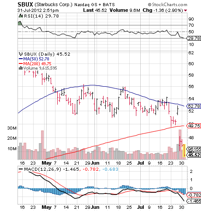This screenshot has height=211, width=201.
Task: Click the blue MACD histogram value -0.683
Action: (x=110, y=169)
